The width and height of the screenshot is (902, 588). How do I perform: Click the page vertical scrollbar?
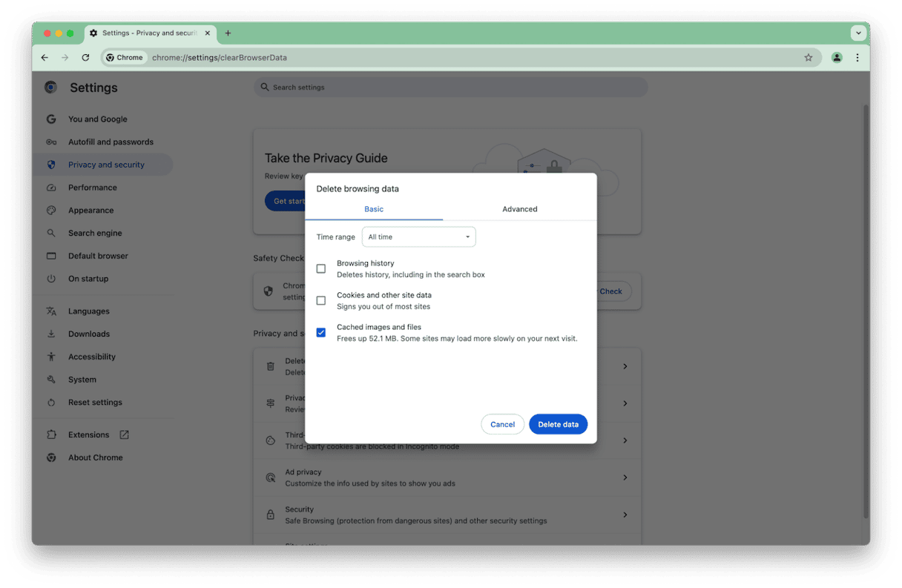pyautogui.click(x=866, y=311)
